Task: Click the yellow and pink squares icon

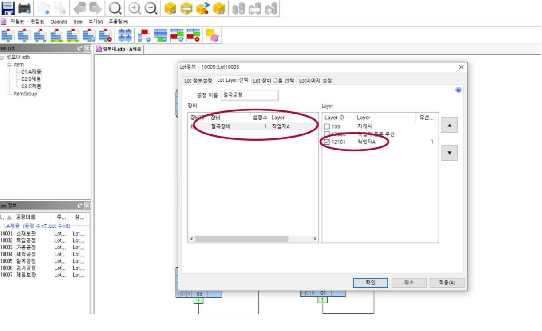Action: [212, 35]
